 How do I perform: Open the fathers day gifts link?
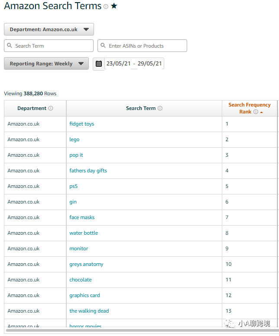tap(88, 171)
